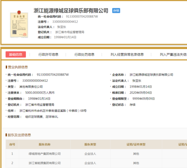Click the blue 存续 status badge
This screenshot has width=187, height=168.
tap(116, 11)
